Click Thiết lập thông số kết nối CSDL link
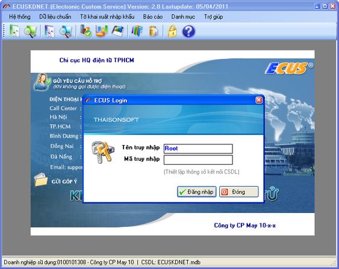 [x=202, y=172]
